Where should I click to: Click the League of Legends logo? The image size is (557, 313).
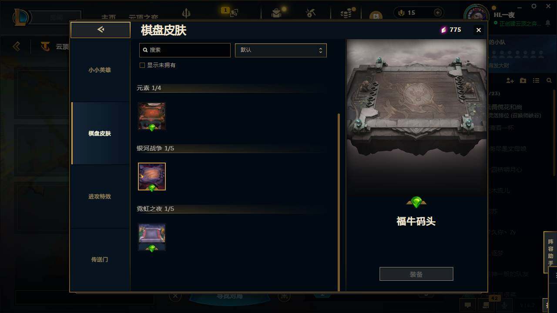tap(21, 18)
